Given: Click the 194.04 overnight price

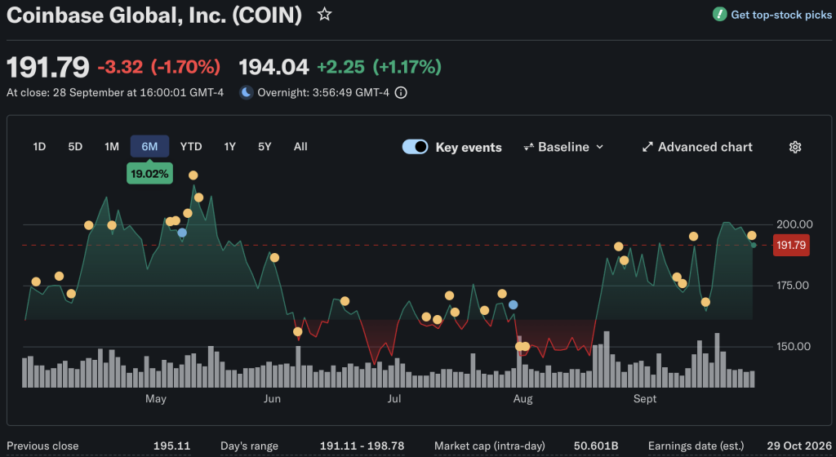Looking at the screenshot, I should (x=273, y=67).
